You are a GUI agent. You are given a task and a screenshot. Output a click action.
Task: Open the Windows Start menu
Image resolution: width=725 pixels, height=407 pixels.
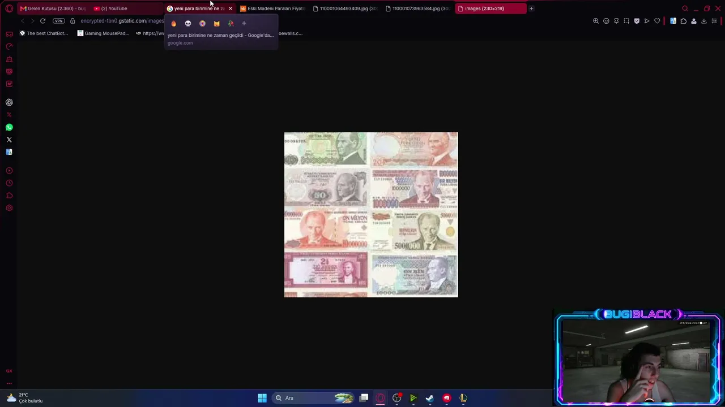262,398
